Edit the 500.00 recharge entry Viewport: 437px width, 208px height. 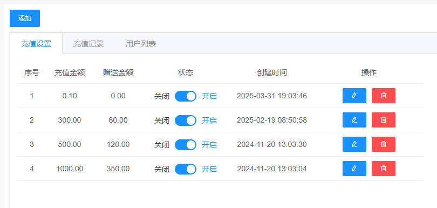(354, 144)
